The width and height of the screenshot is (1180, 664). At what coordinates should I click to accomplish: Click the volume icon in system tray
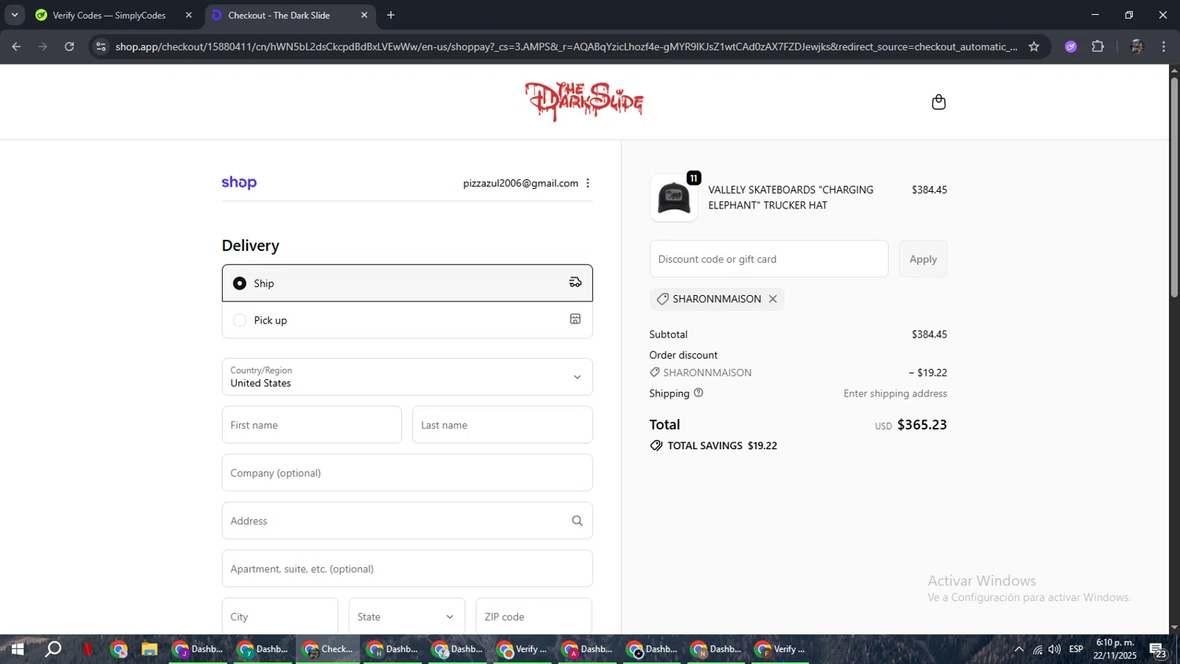1054,649
